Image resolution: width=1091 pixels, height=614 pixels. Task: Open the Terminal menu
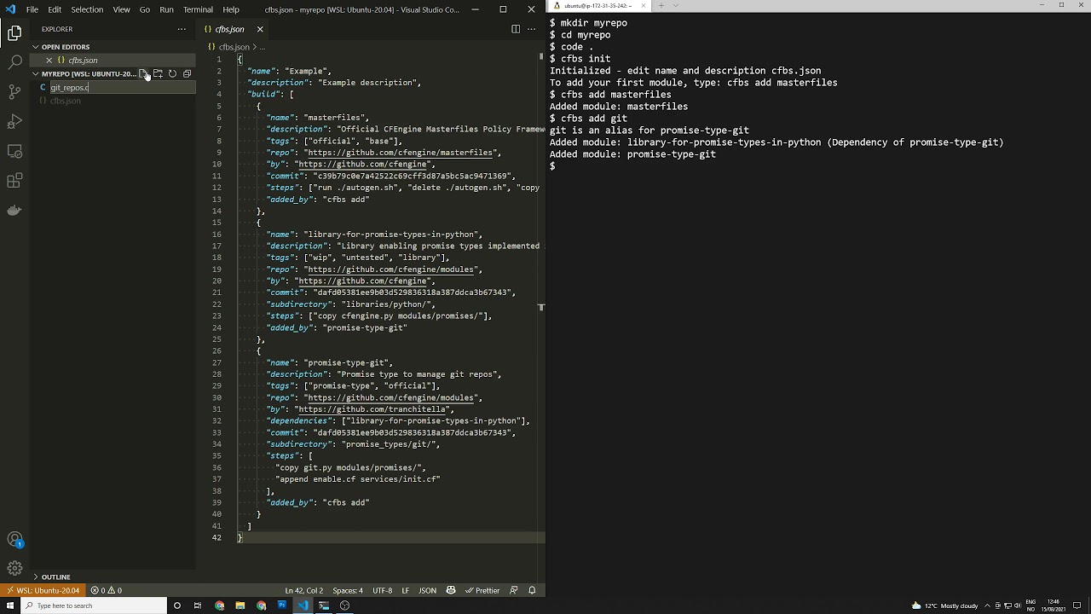click(x=198, y=9)
